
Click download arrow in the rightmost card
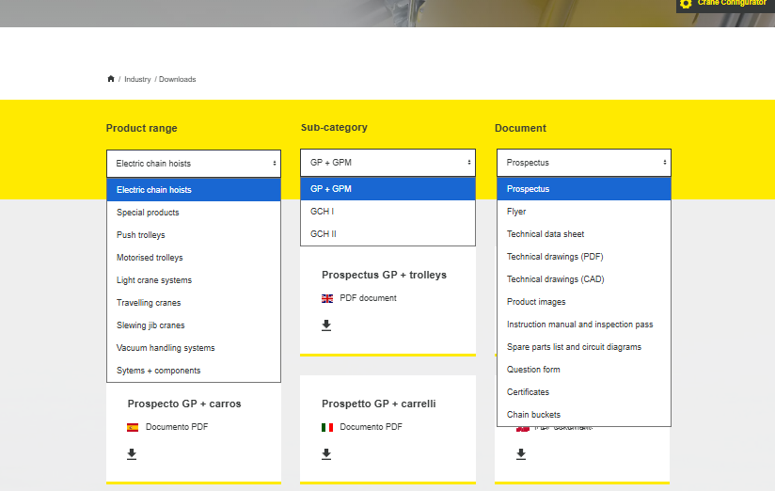[x=521, y=454]
